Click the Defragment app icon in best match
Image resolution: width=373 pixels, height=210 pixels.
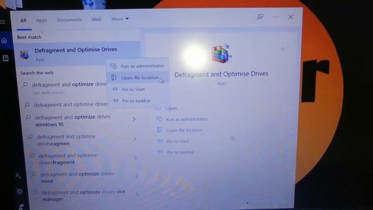point(24,55)
